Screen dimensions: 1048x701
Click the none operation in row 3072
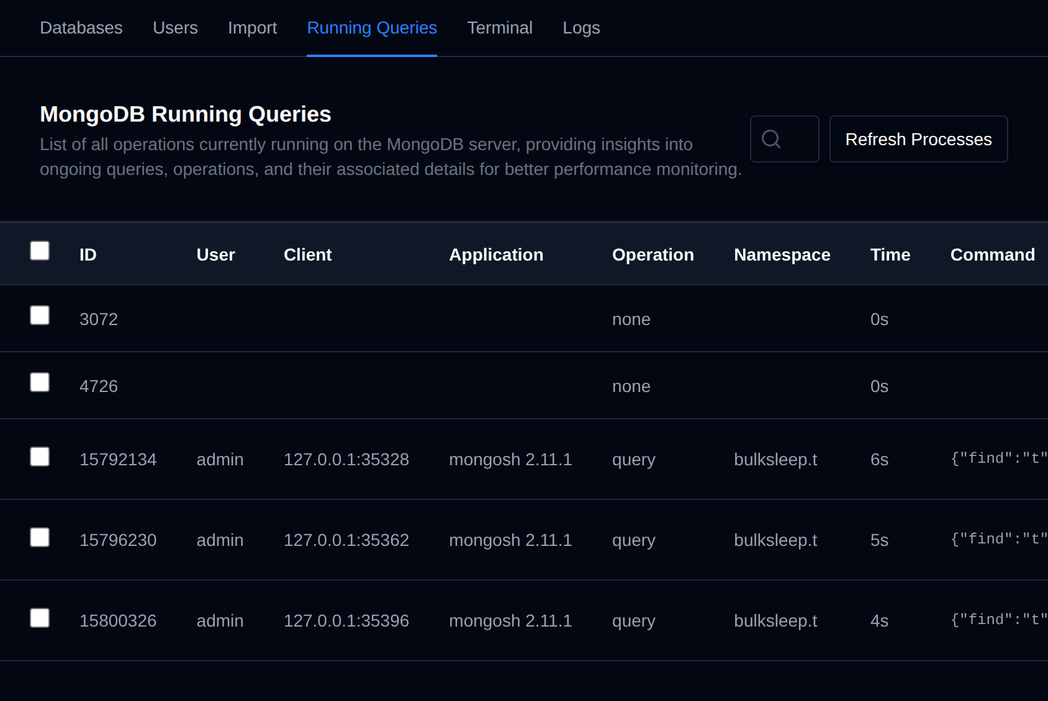pyautogui.click(x=631, y=319)
